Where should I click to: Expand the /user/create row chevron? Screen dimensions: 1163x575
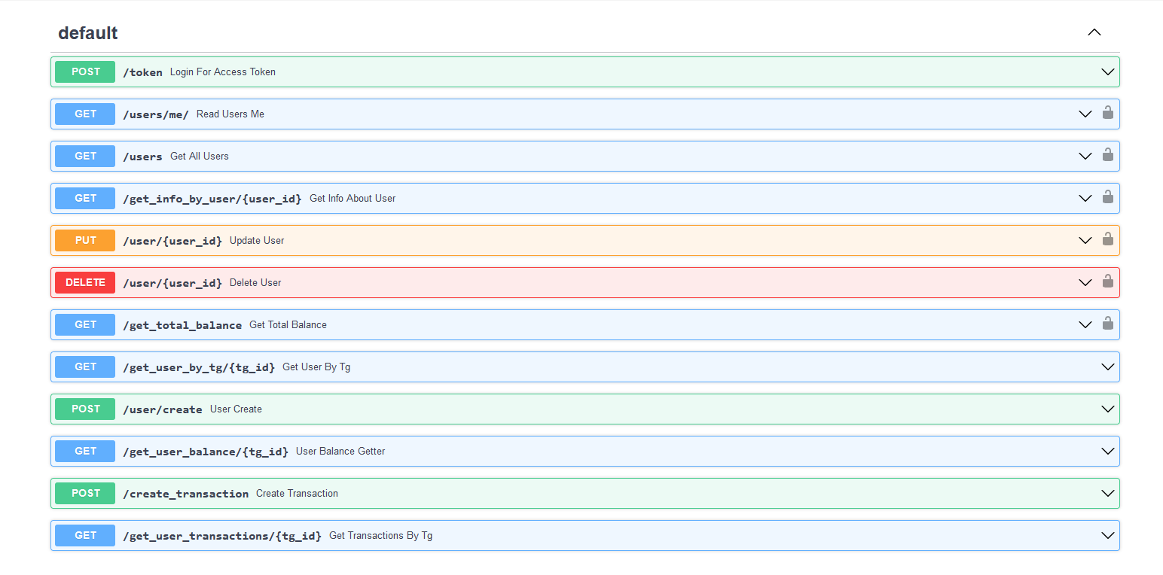pyautogui.click(x=1107, y=409)
